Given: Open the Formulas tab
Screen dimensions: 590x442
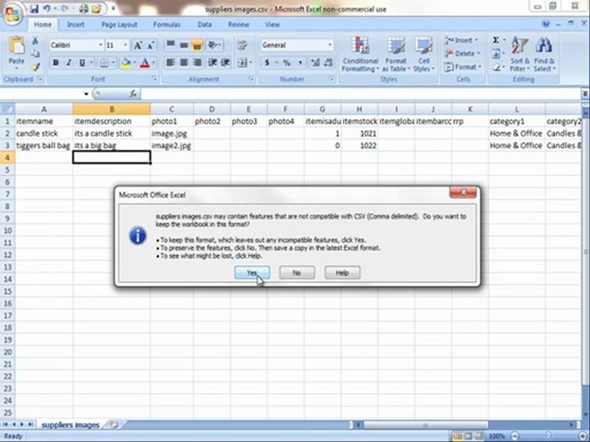Looking at the screenshot, I should (167, 25).
